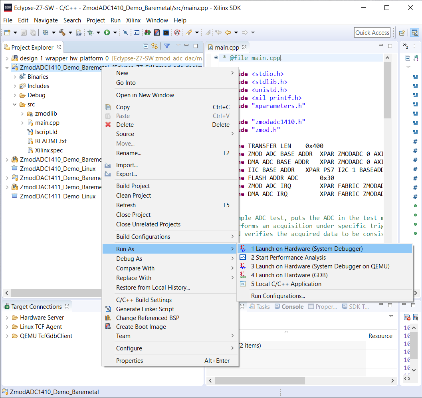Click the filter funnel icon in Project Explorer
This screenshot has height=398, width=422.
point(167,46)
